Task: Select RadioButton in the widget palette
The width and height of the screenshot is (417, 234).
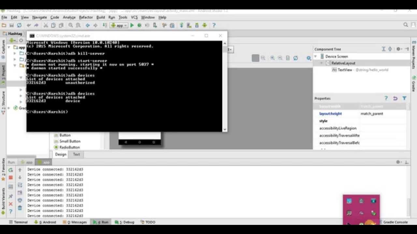Action: [x=67, y=147]
